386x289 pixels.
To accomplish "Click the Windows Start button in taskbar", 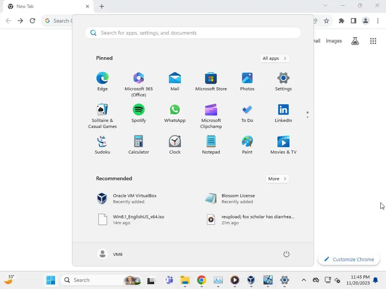I will click(51, 280).
